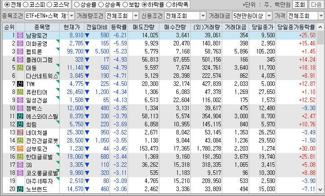
Task: Click the 증 badge on 플레이그램 row
Action: point(20,60)
